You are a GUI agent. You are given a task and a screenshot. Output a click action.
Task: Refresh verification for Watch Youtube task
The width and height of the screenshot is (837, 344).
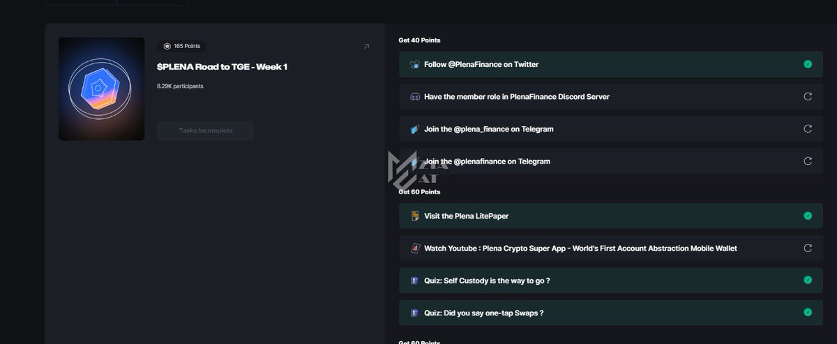click(x=808, y=248)
